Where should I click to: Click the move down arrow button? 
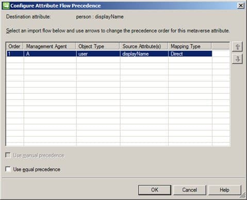(x=237, y=59)
